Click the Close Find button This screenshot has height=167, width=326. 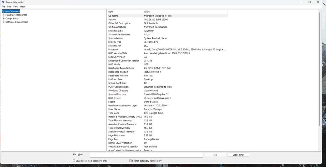[x=238, y=155]
